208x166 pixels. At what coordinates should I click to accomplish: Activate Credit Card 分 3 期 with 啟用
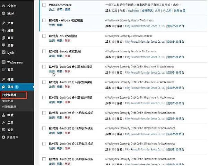(x=52, y=72)
